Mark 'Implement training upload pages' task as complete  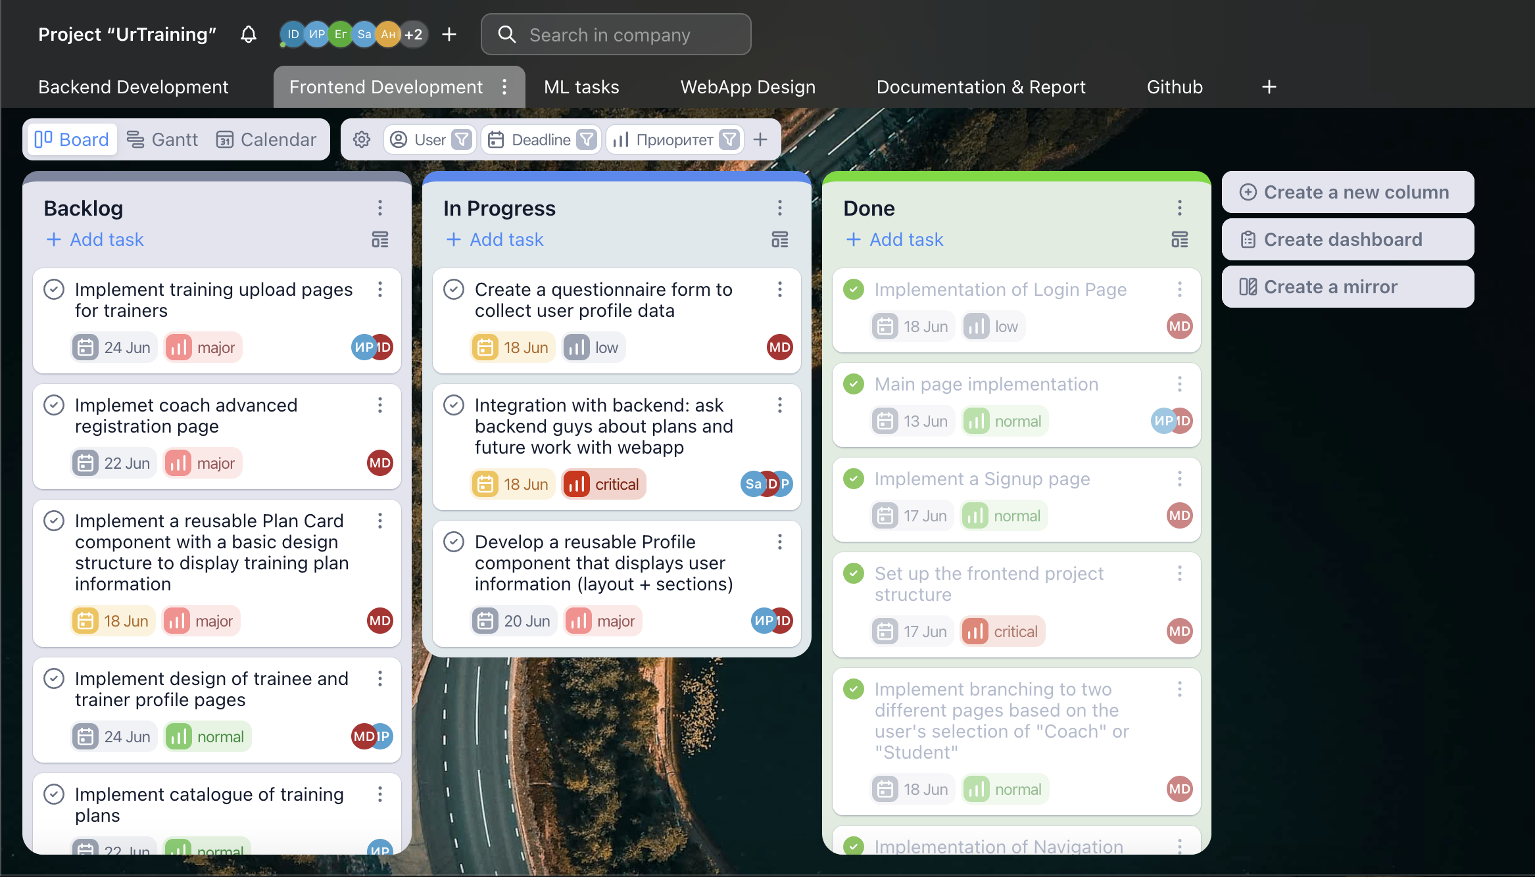click(54, 289)
